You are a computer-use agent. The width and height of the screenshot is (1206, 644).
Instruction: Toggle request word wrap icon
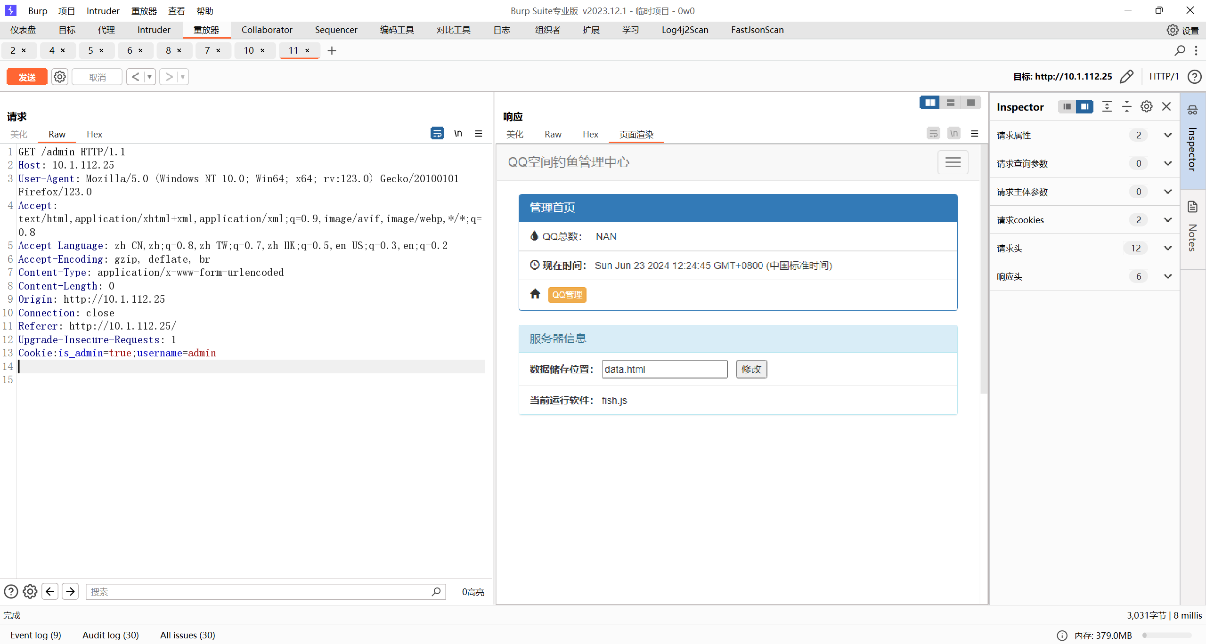pyautogui.click(x=437, y=133)
